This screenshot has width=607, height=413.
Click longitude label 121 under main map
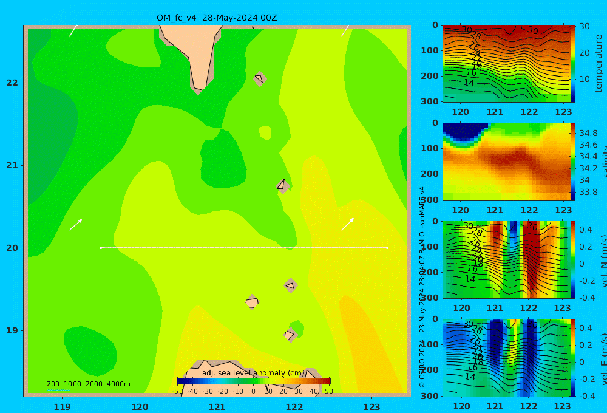tap(217, 407)
